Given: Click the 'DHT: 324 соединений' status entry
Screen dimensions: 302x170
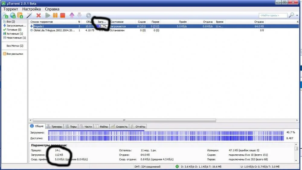Looking at the screenshot, I should [x=147, y=167].
